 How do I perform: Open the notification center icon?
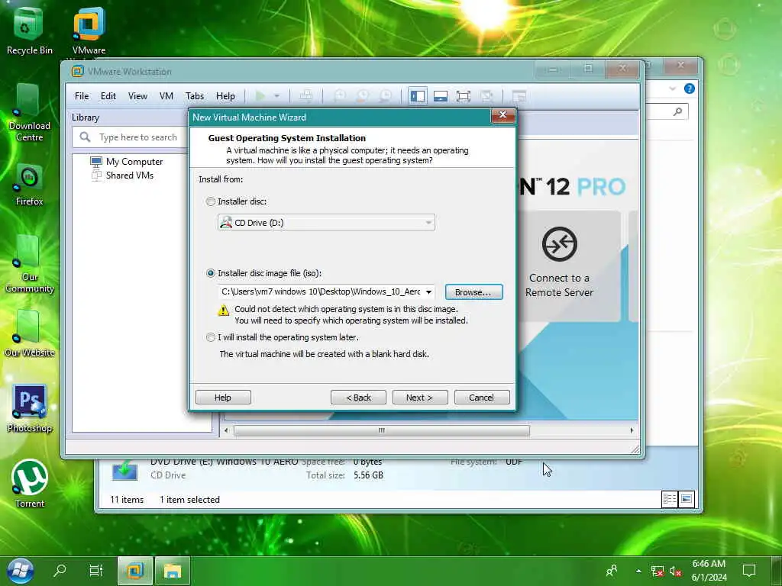749,571
